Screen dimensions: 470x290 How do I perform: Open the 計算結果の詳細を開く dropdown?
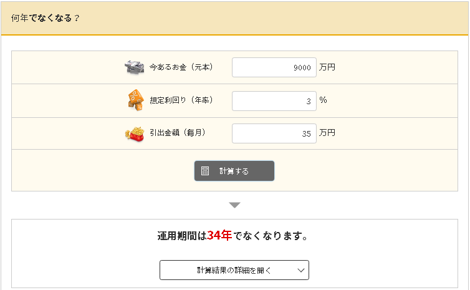point(234,270)
